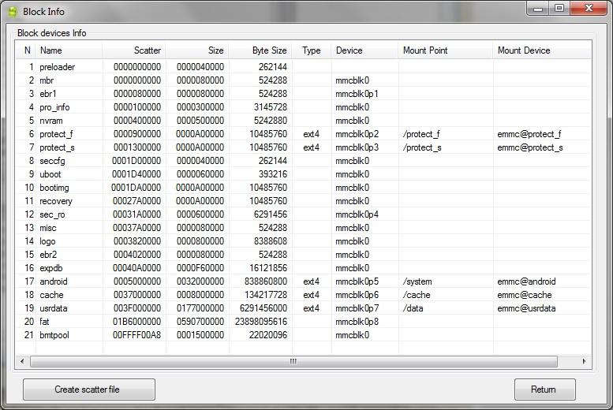Click the /data mount point cell
Viewport: 613px width, 410px height.
pos(413,308)
